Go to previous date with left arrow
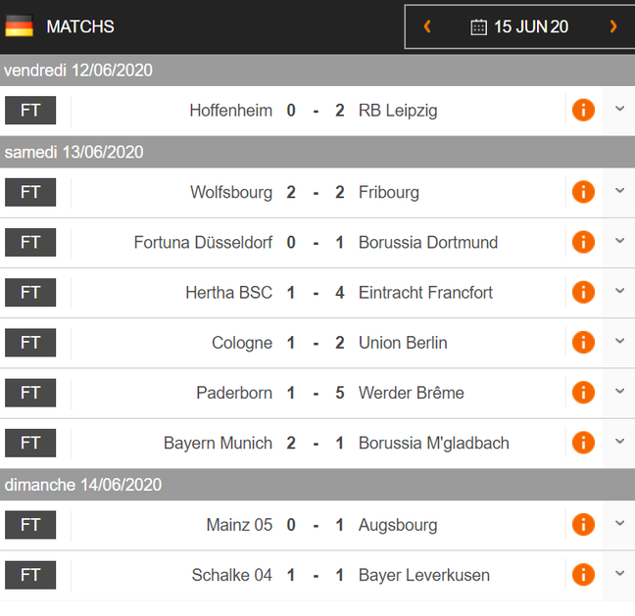 click(x=427, y=26)
